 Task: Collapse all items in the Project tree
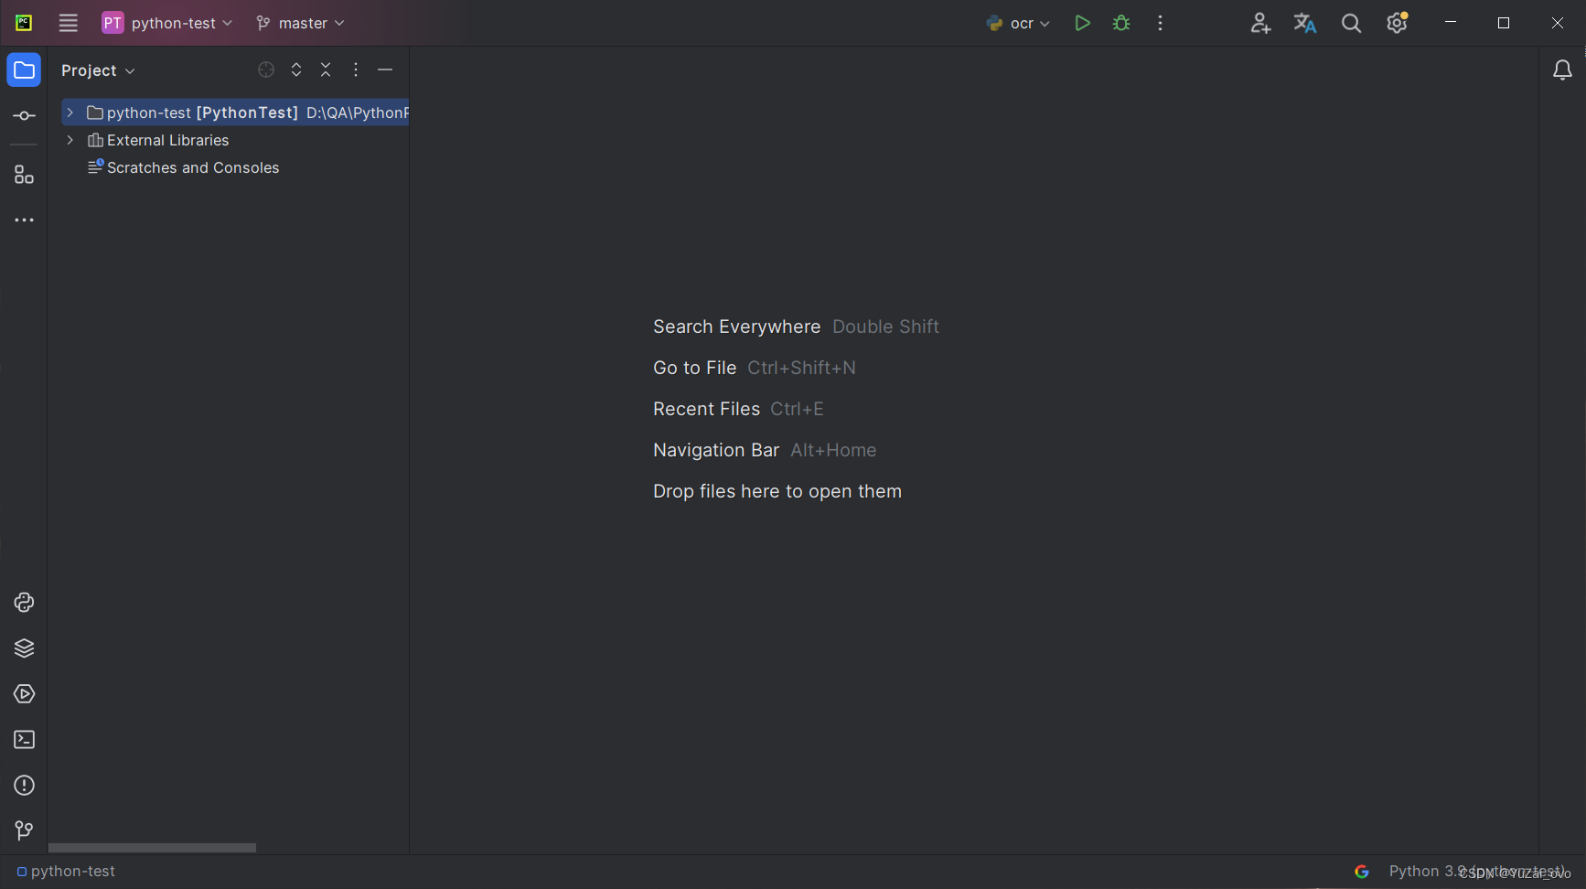(326, 70)
